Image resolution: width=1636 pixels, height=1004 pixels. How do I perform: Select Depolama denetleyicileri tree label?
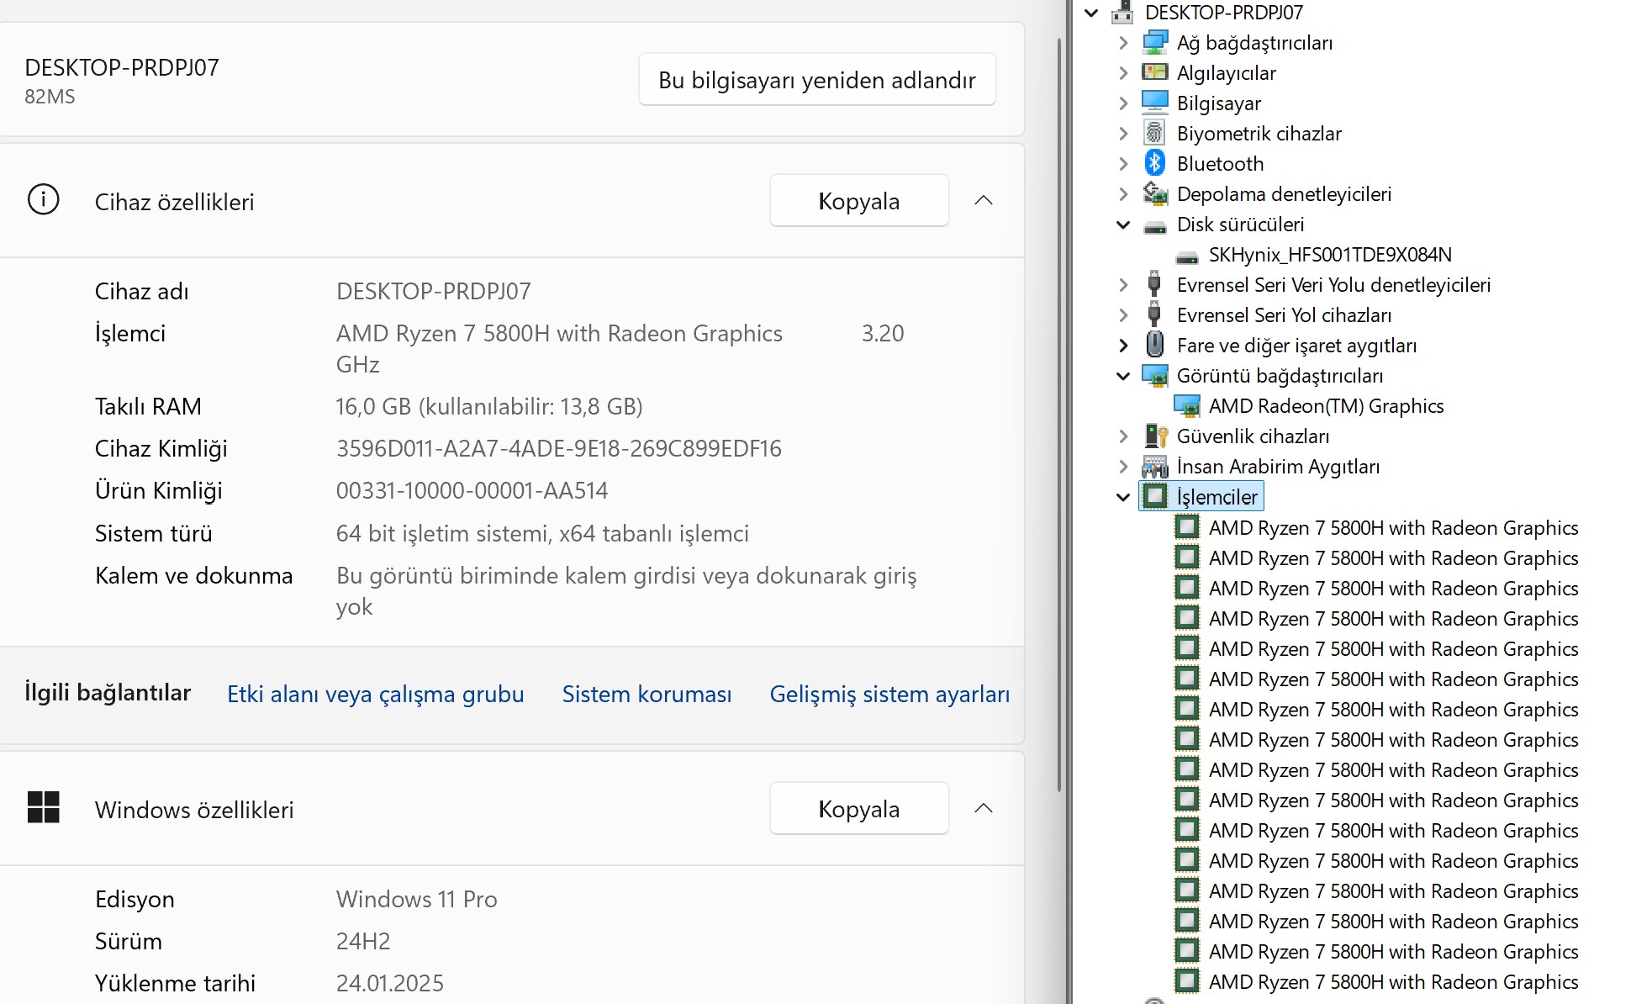pyautogui.click(x=1284, y=193)
